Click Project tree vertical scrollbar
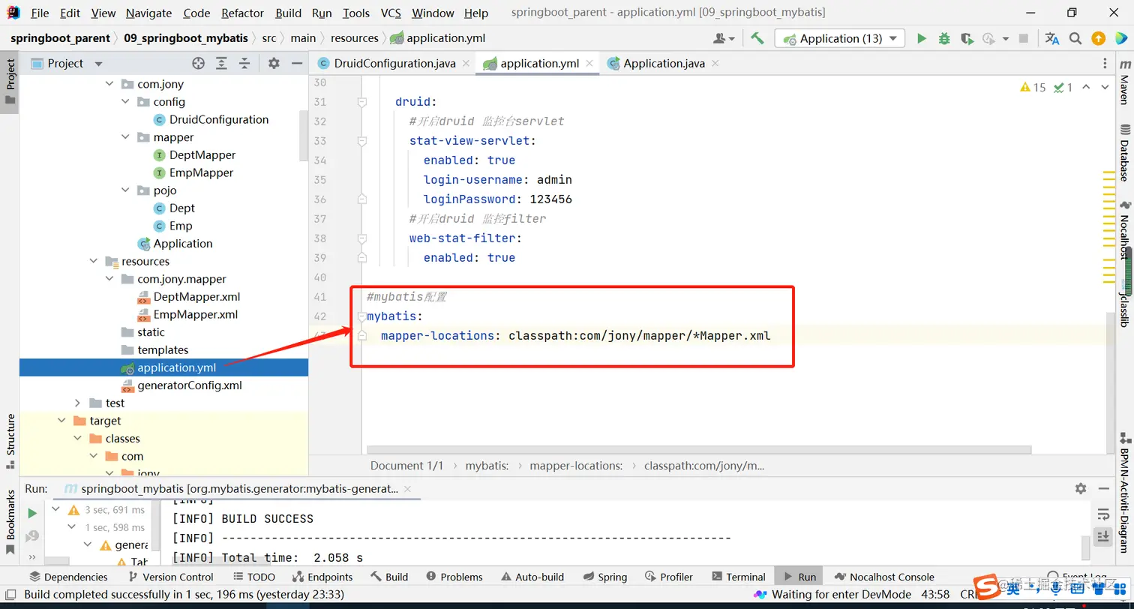Image resolution: width=1134 pixels, height=609 pixels. coord(304,135)
